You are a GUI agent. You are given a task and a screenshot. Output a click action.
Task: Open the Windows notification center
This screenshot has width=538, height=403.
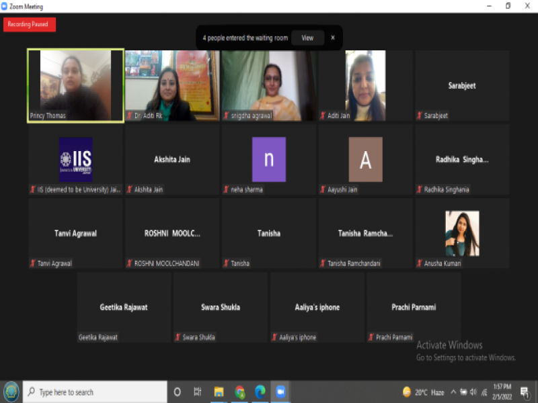(x=524, y=392)
